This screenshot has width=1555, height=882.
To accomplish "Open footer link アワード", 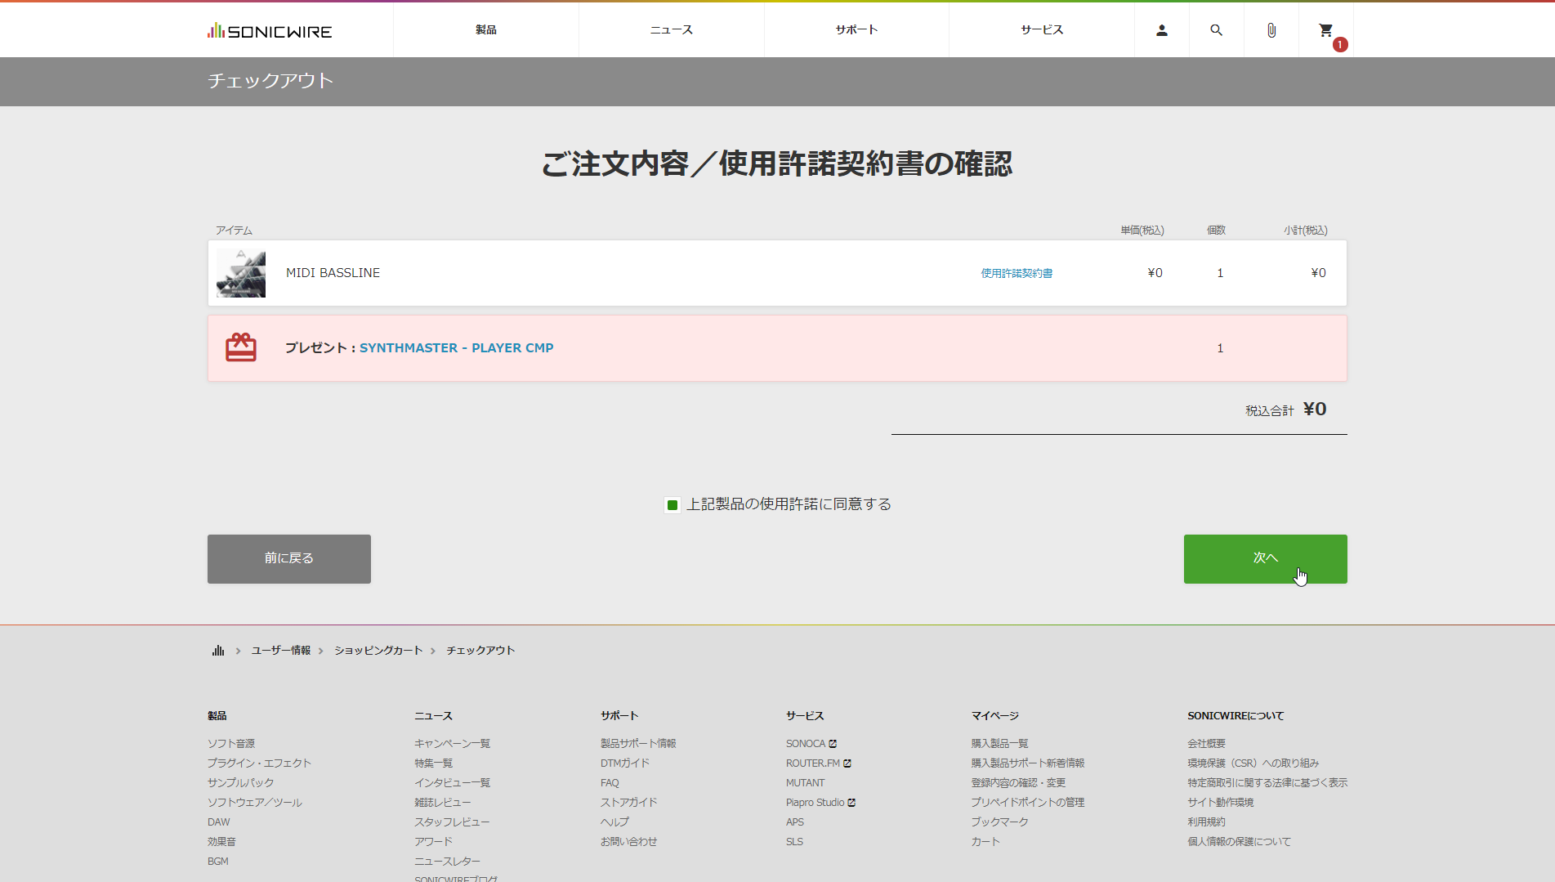I will tap(433, 842).
